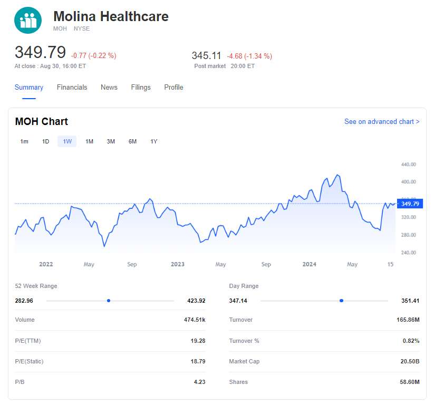434x404 pixels.
Task: Select the 1D chart interval
Action: point(46,141)
